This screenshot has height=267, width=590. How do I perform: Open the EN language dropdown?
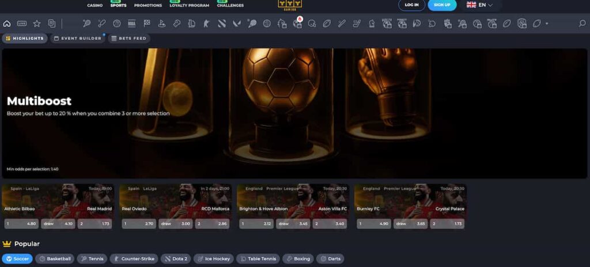479,5
